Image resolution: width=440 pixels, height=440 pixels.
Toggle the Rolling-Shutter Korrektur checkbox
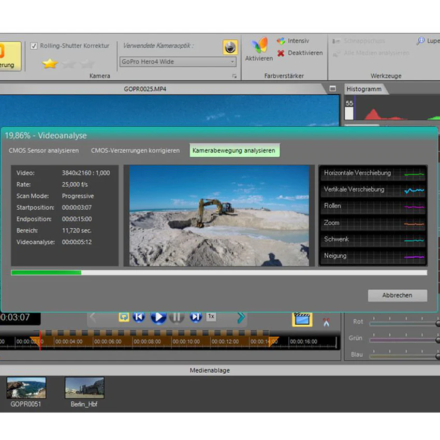34,46
